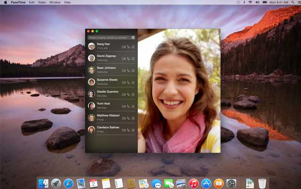Start video call with Sang Han
The height and width of the screenshot is (189, 301).
(124, 47)
